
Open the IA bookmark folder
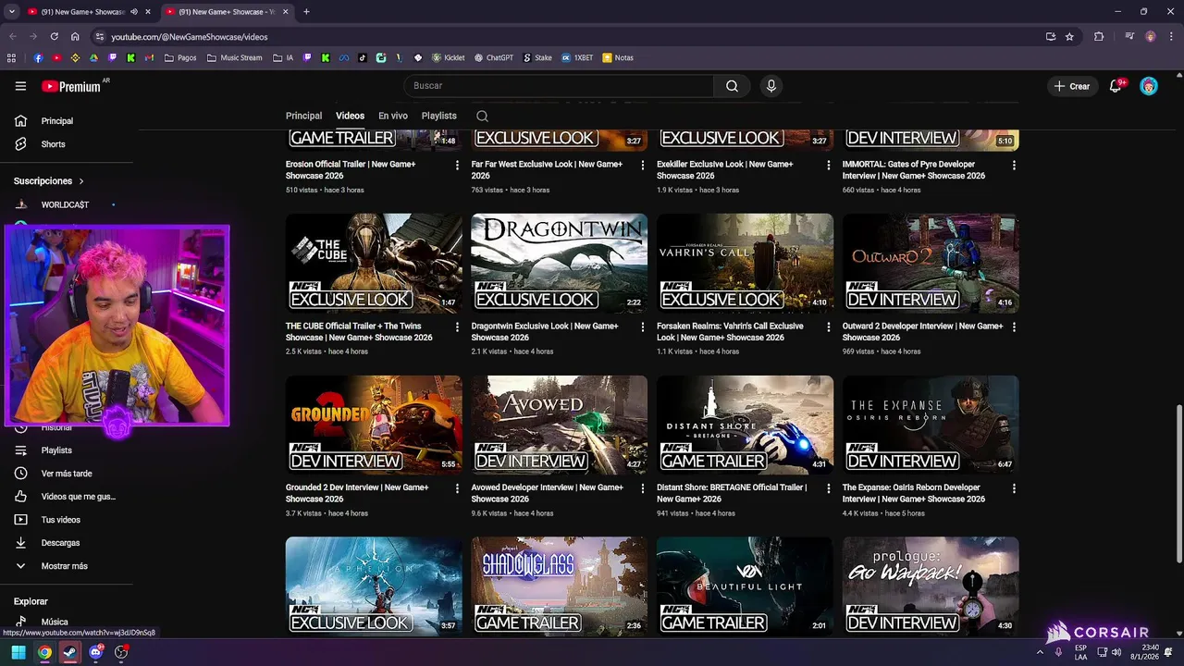tap(284, 57)
